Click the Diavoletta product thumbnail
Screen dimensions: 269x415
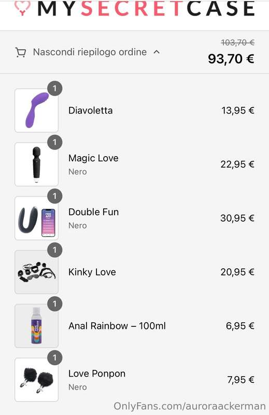coord(36,110)
